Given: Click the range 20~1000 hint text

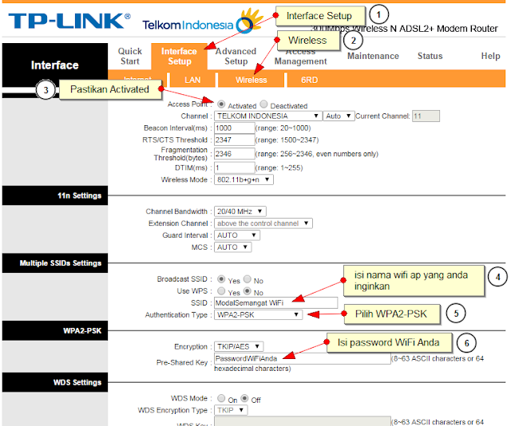Looking at the screenshot, I should coord(283,128).
